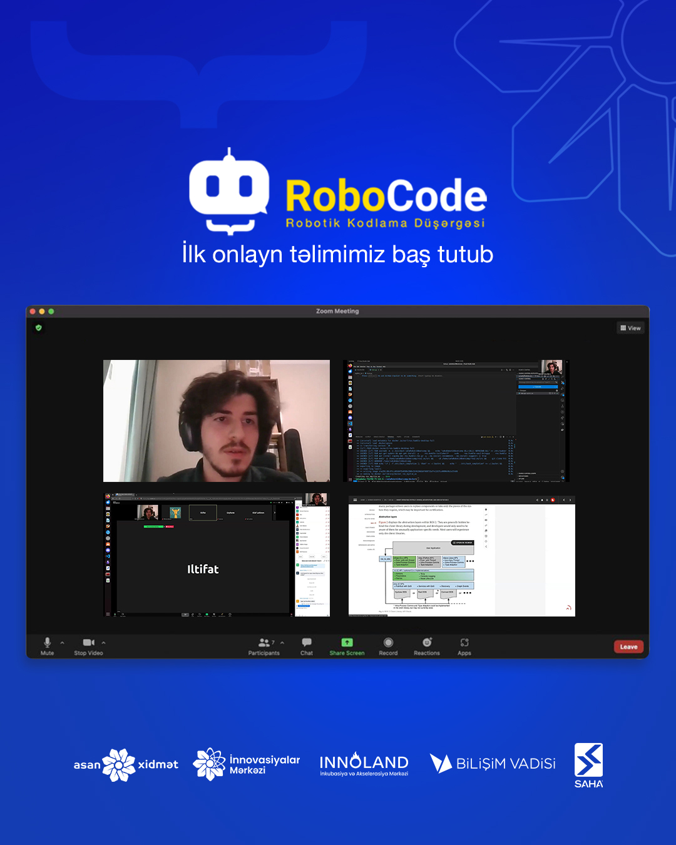Click the green encryption shield icon
The height and width of the screenshot is (845, 676).
click(x=39, y=327)
